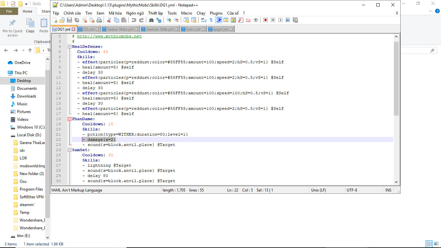Cut selection using scissors toolbar icon

109,20
